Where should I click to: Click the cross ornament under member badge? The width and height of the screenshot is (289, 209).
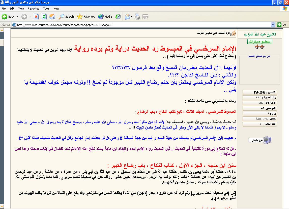pyautogui.click(x=259, y=47)
